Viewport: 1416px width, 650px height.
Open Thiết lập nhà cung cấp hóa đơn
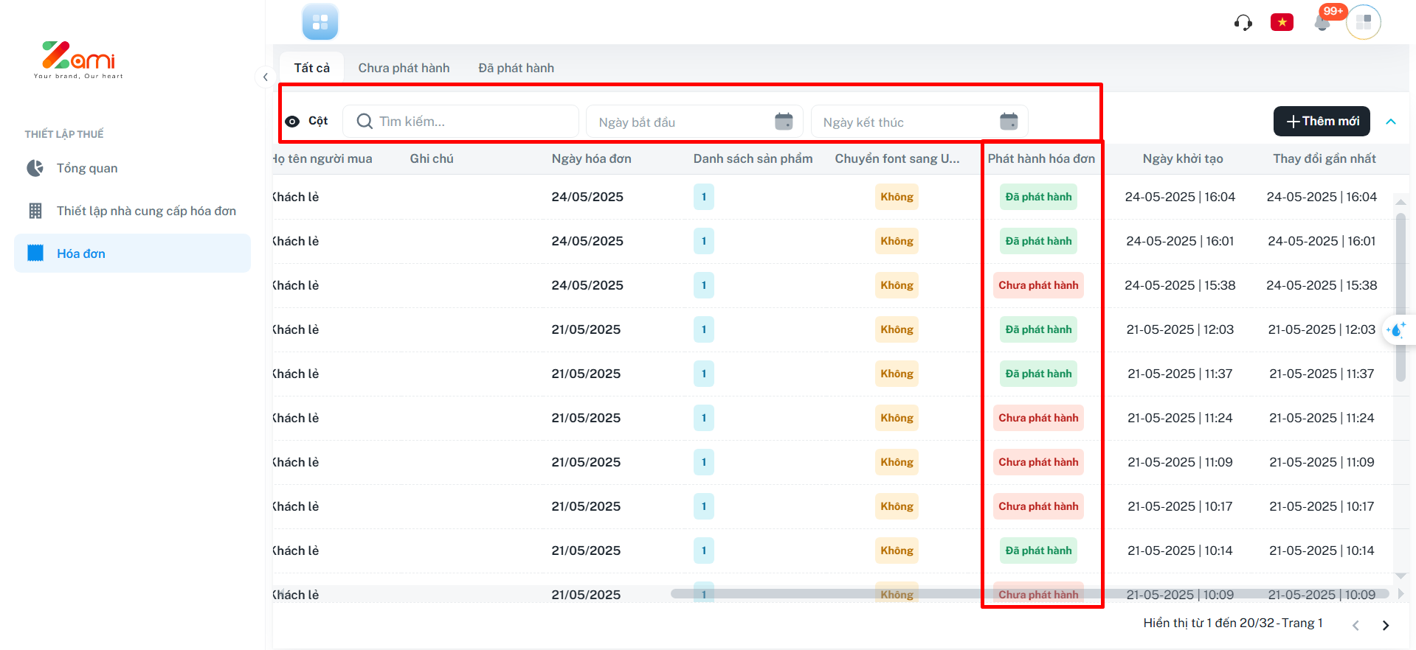point(146,211)
